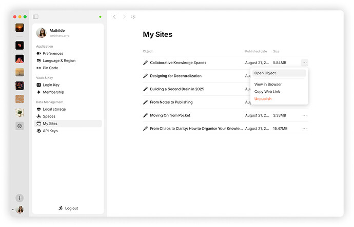Image resolution: width=354 pixels, height=227 pixels.
Task: Click Mathilde's profile picture in settings
Action: (x=42, y=33)
